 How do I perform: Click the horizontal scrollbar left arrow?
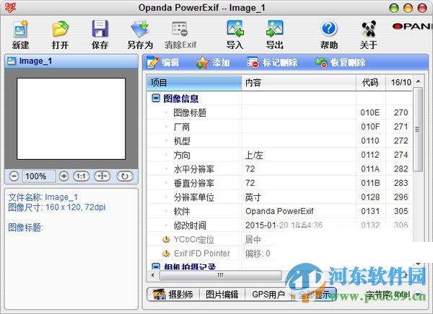pos(153,275)
